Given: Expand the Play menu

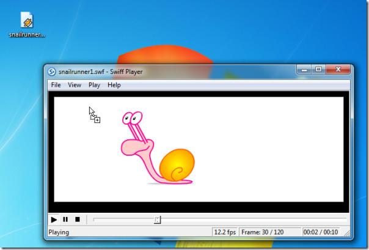Looking at the screenshot, I should 94,85.
